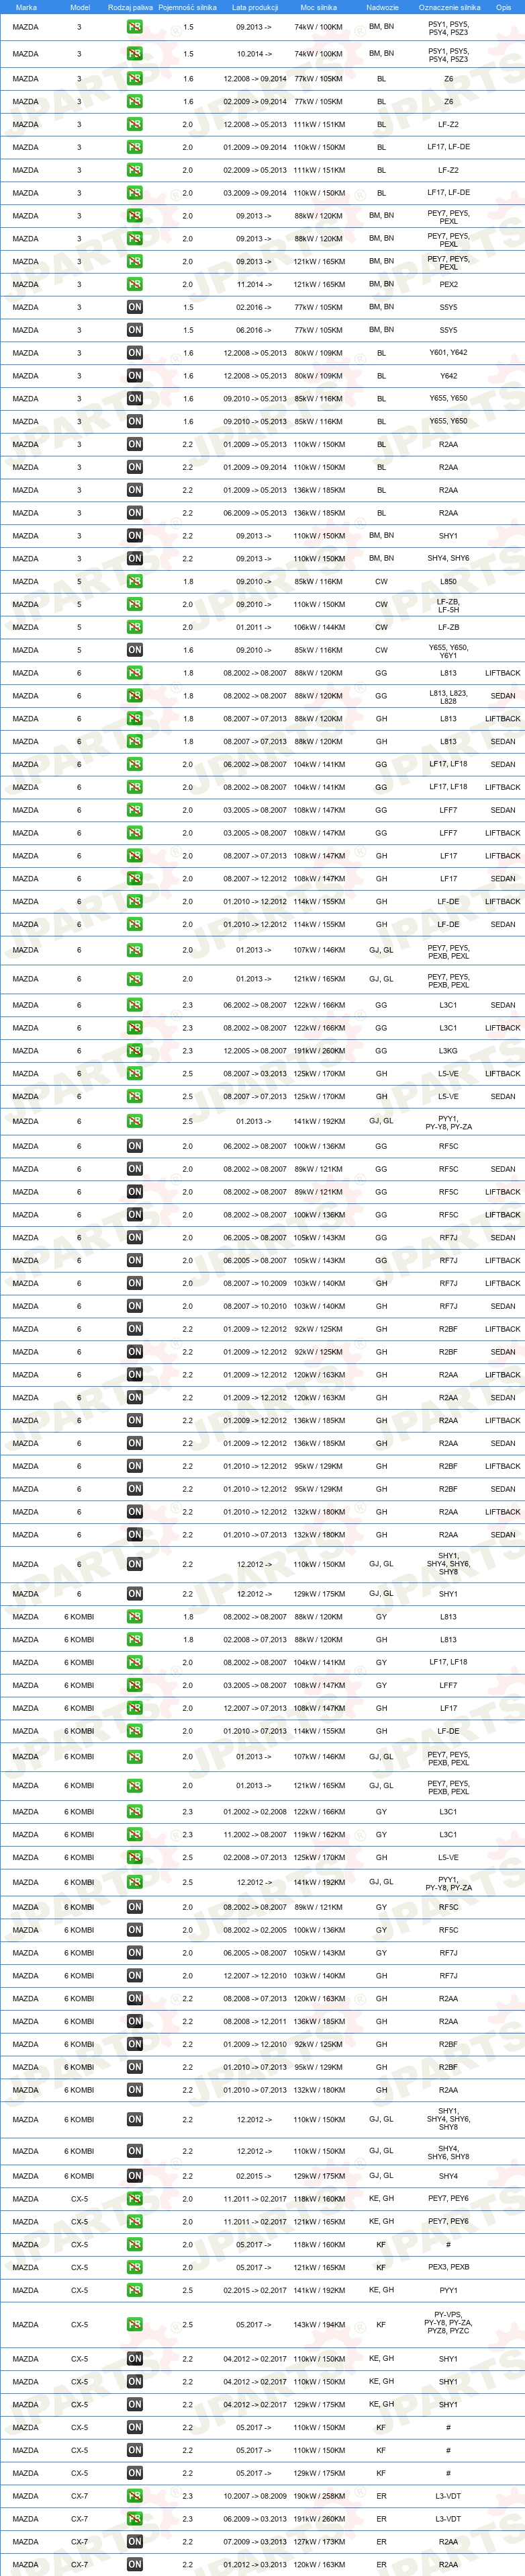Select the L850 engine code cell
This screenshot has height=2576, width=525.
pos(449,581)
